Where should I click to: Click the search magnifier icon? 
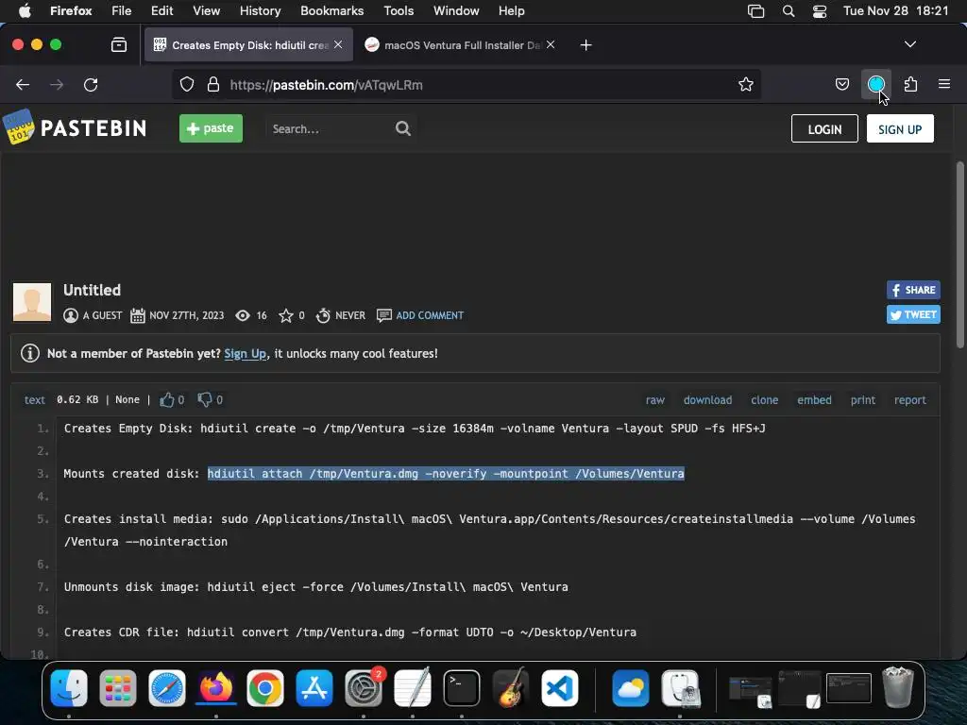click(x=402, y=128)
